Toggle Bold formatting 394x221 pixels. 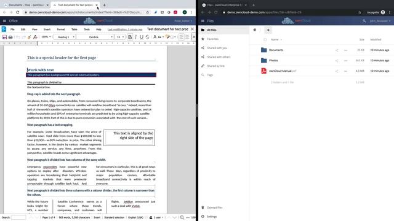click(130, 37)
